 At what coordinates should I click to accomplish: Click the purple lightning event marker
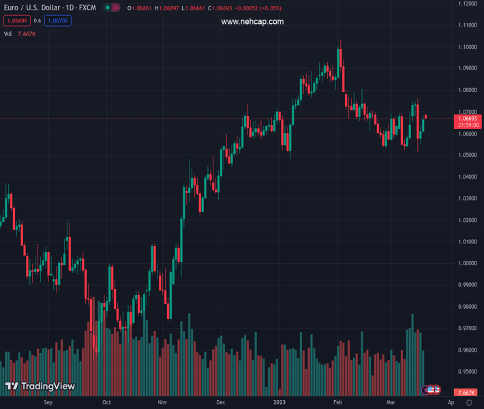pyautogui.click(x=425, y=390)
